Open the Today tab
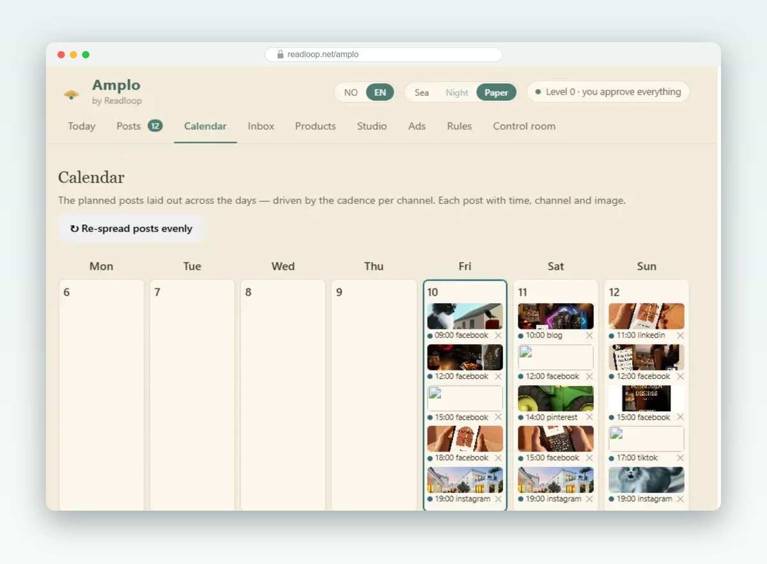This screenshot has height=564, width=767. coord(82,126)
